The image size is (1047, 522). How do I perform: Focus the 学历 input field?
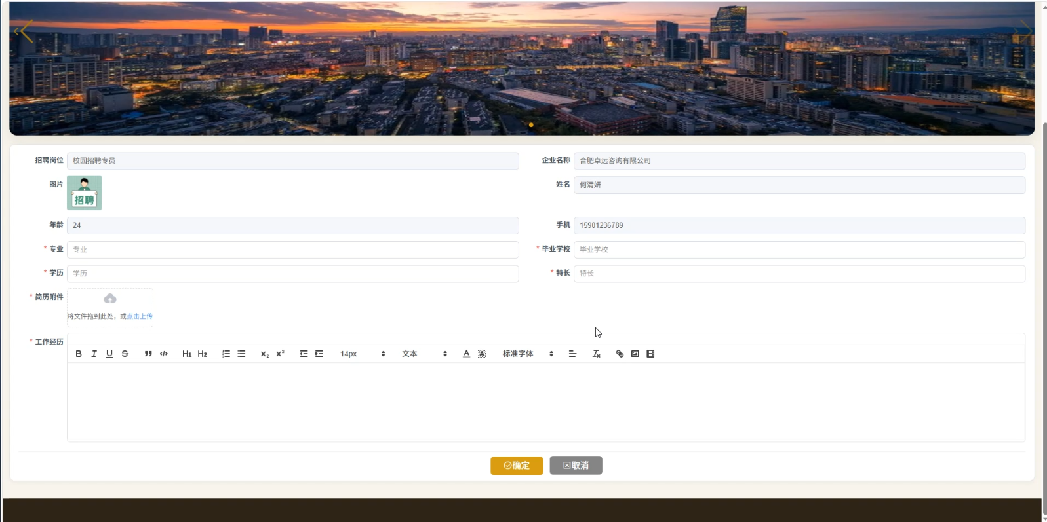click(x=292, y=274)
